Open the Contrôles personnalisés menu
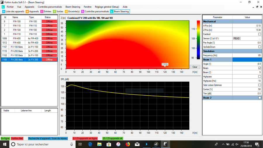The image size is (263, 148). click(x=50, y=7)
